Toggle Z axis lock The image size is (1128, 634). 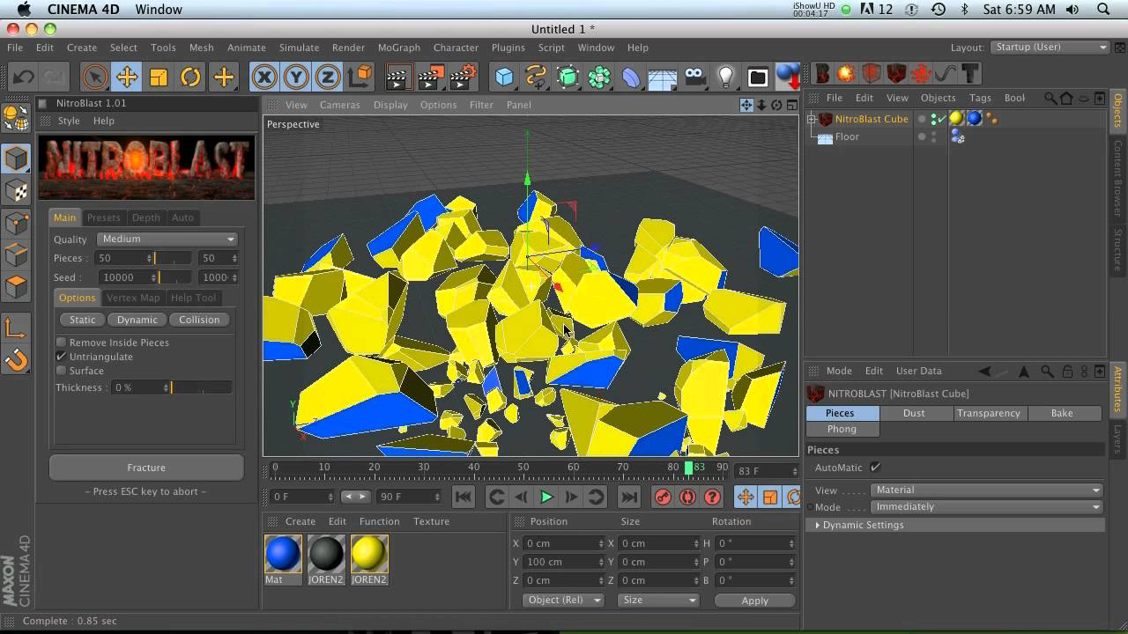pos(328,77)
